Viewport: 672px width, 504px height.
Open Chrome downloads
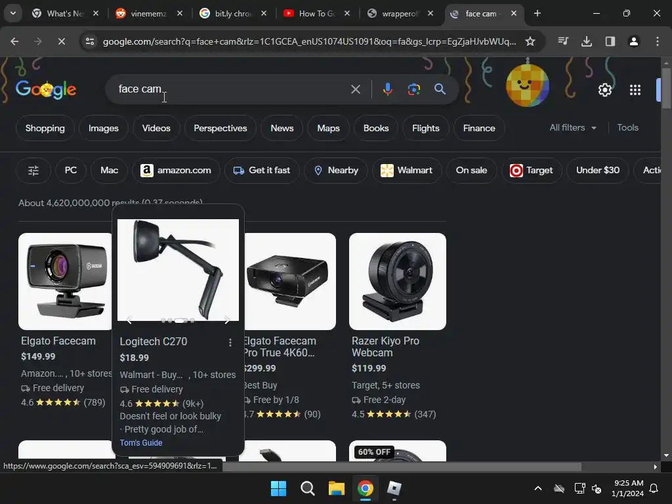pos(587,41)
